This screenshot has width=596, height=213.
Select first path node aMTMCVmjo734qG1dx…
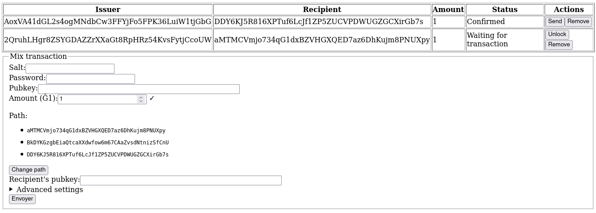coord(96,131)
